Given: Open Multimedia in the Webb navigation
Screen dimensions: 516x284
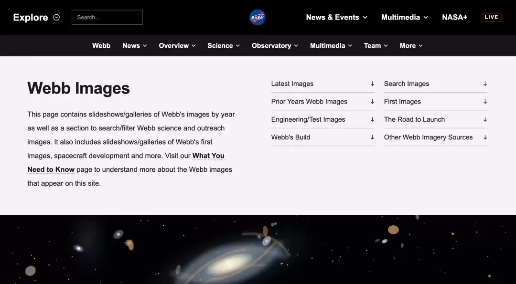Looking at the screenshot, I should pos(327,46).
